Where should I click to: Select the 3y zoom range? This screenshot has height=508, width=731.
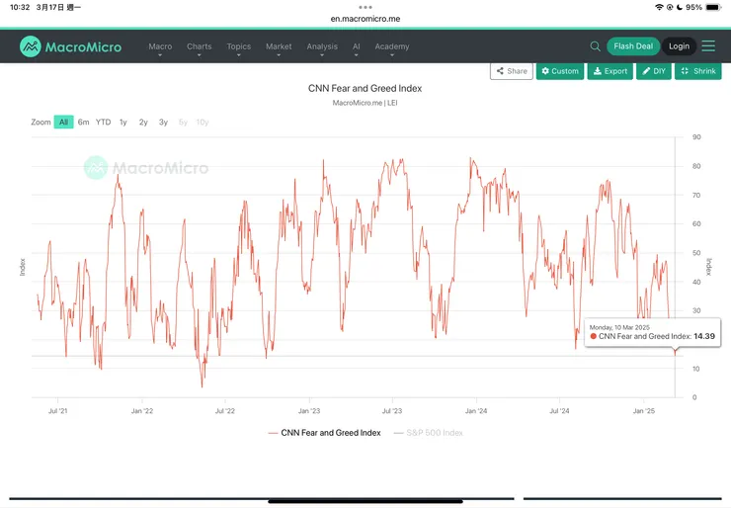click(163, 122)
